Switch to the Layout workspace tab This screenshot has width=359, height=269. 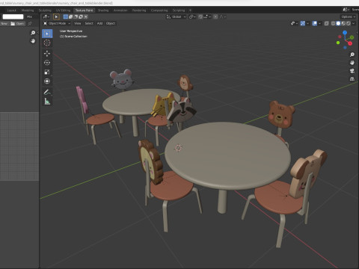tap(11, 10)
